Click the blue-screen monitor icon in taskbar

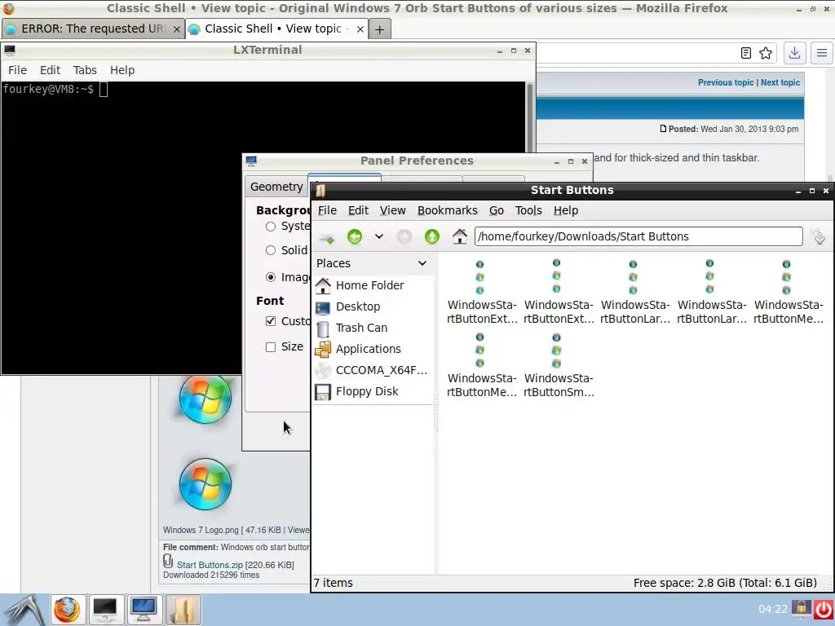pyautogui.click(x=144, y=610)
